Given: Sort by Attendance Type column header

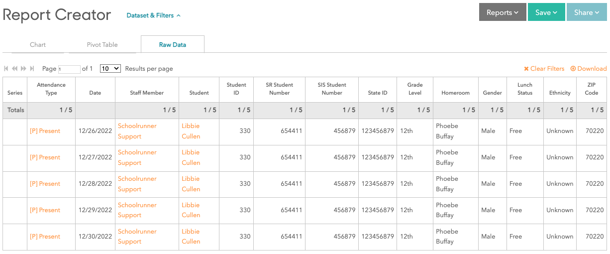Looking at the screenshot, I should pos(51,89).
